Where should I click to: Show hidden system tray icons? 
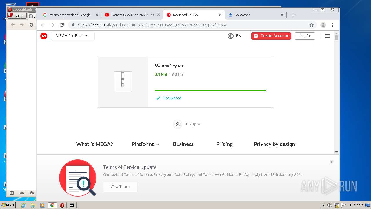[x=323, y=205]
